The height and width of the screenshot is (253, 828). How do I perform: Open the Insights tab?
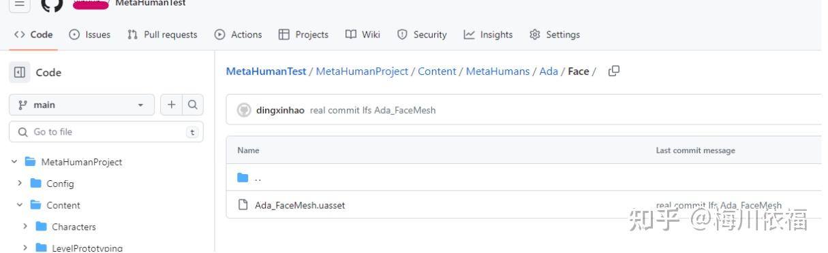[489, 35]
